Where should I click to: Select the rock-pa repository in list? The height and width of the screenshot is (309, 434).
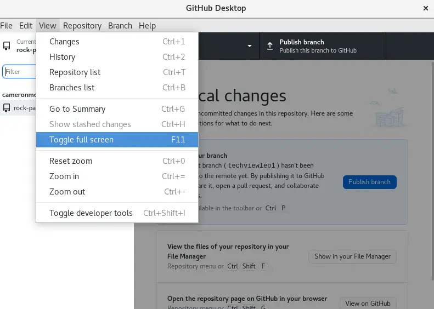coord(18,108)
